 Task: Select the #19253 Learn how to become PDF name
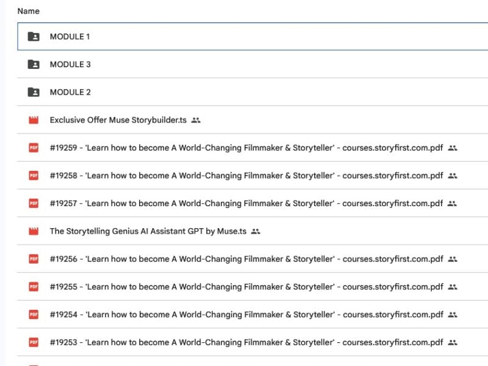[246, 342]
